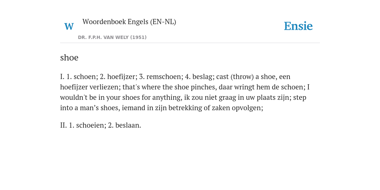Click the word 'opvolgen' ending the paragraph
This screenshot has width=380, height=190.
click(x=246, y=108)
